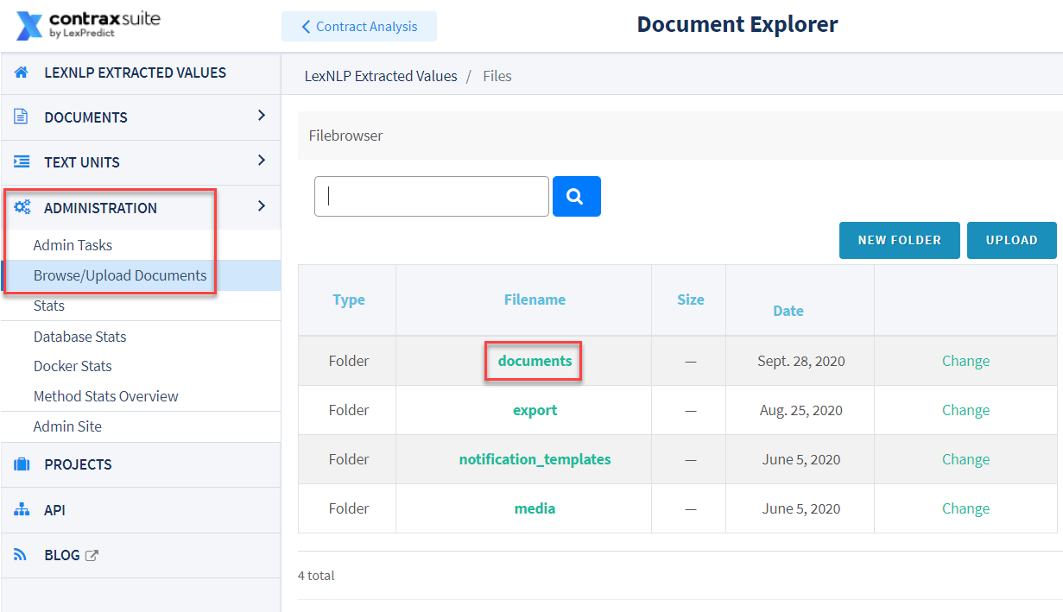The width and height of the screenshot is (1063, 612).
Task: Click Change for the documents folder
Action: [965, 361]
